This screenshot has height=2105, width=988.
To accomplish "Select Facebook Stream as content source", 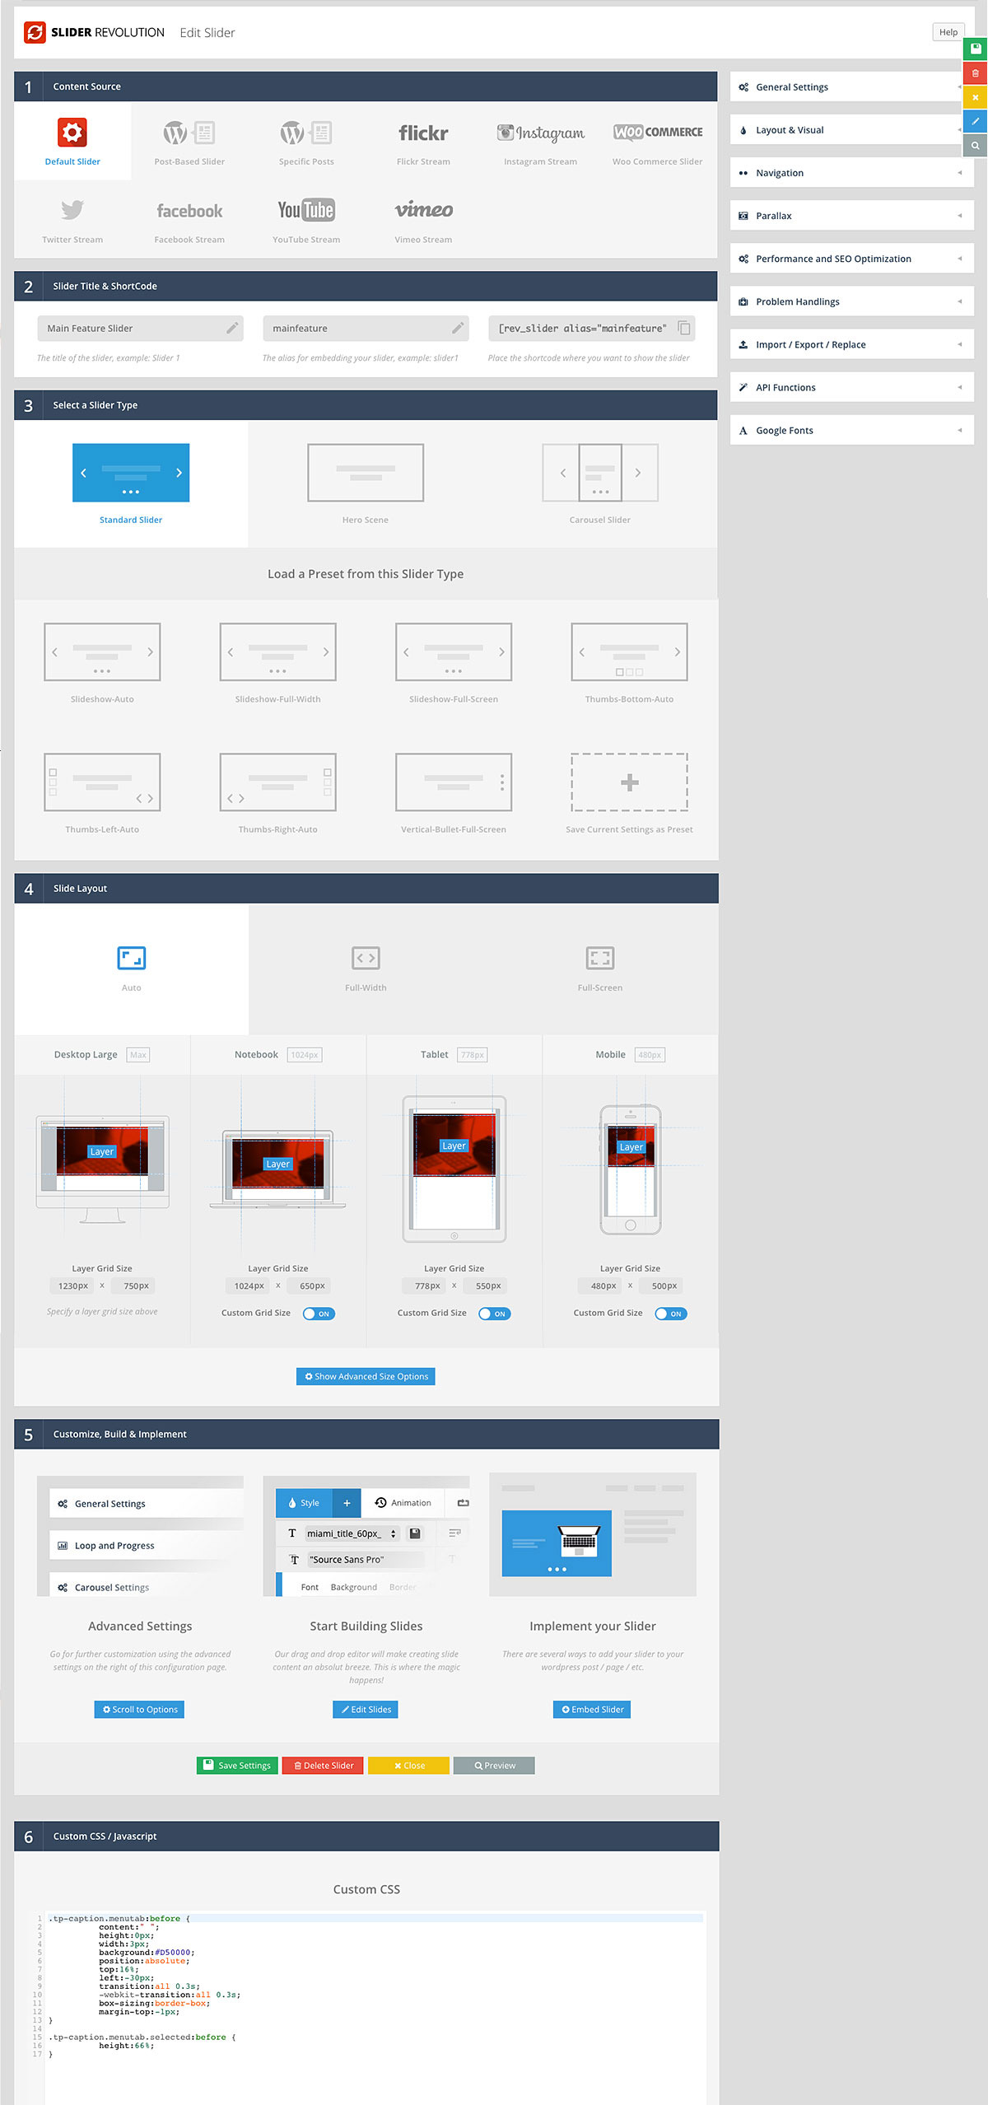I will coord(189,219).
